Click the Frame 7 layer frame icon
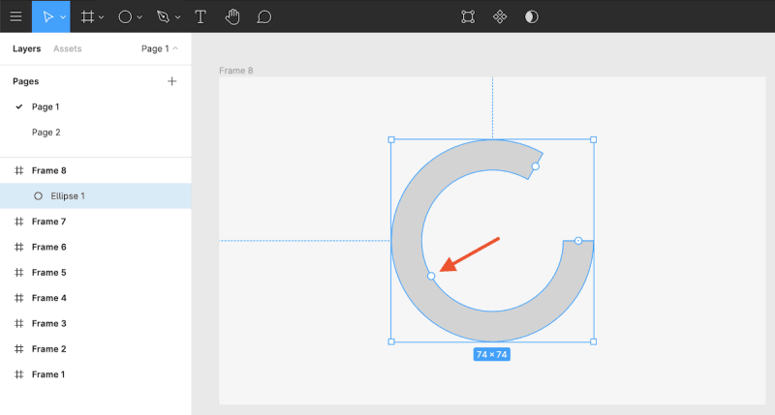Screen dimensions: 775x415 [18, 222]
